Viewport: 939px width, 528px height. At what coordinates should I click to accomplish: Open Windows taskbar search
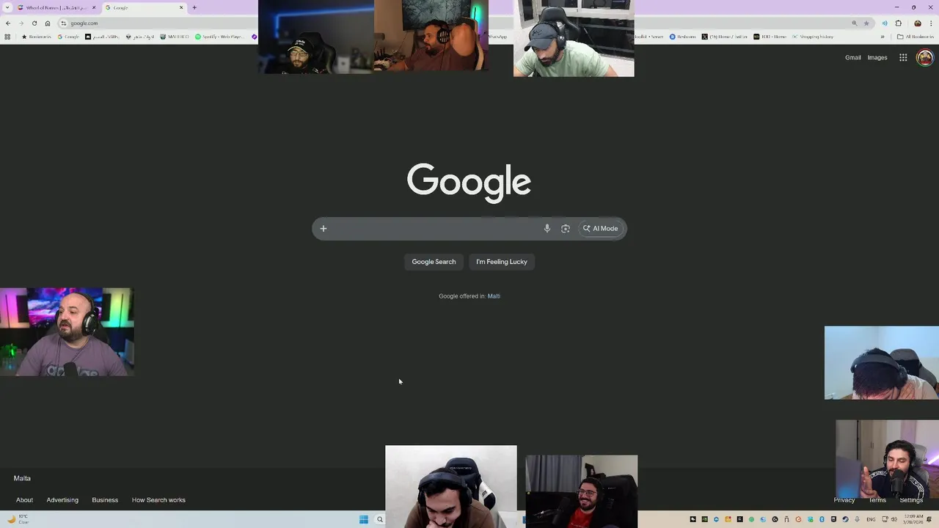(380, 520)
